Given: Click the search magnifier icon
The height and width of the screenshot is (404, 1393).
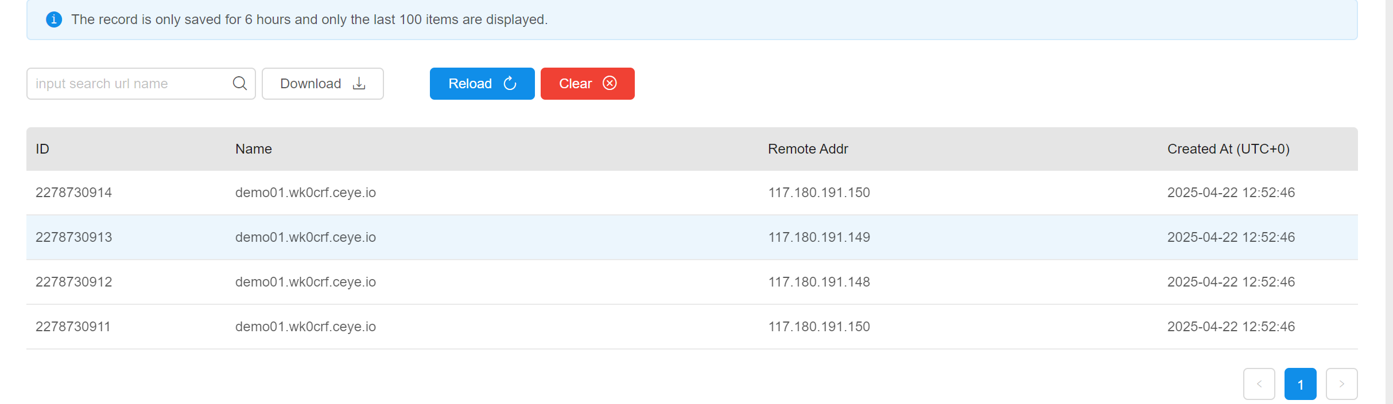Looking at the screenshot, I should coord(240,84).
